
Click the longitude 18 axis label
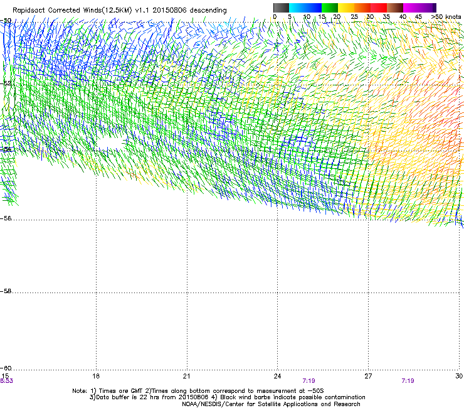click(x=96, y=376)
